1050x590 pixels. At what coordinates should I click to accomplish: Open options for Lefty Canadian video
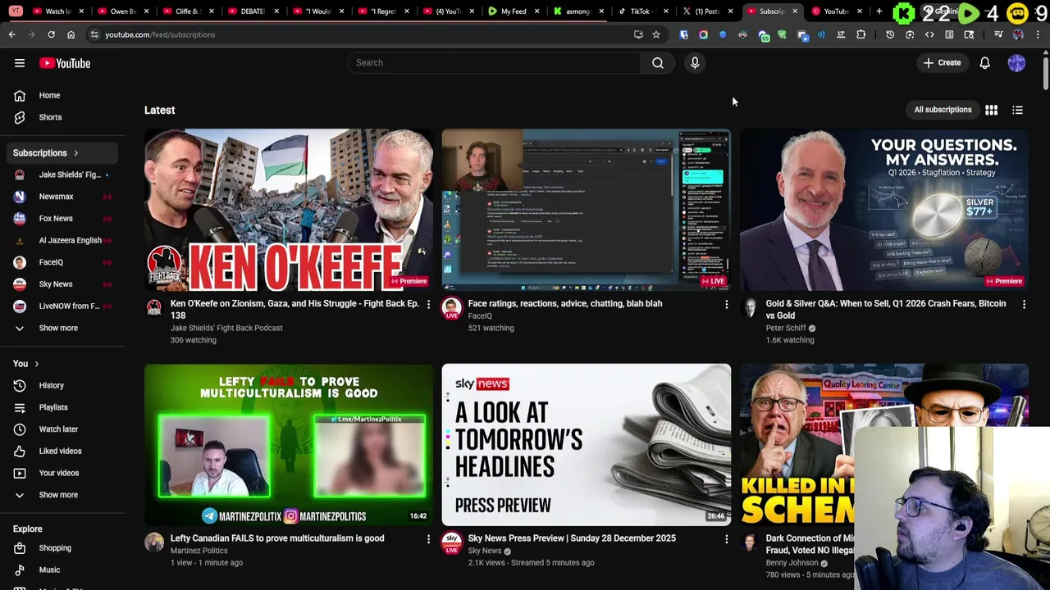428,539
